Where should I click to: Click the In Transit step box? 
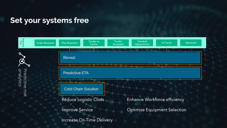pyautogui.click(x=166, y=43)
